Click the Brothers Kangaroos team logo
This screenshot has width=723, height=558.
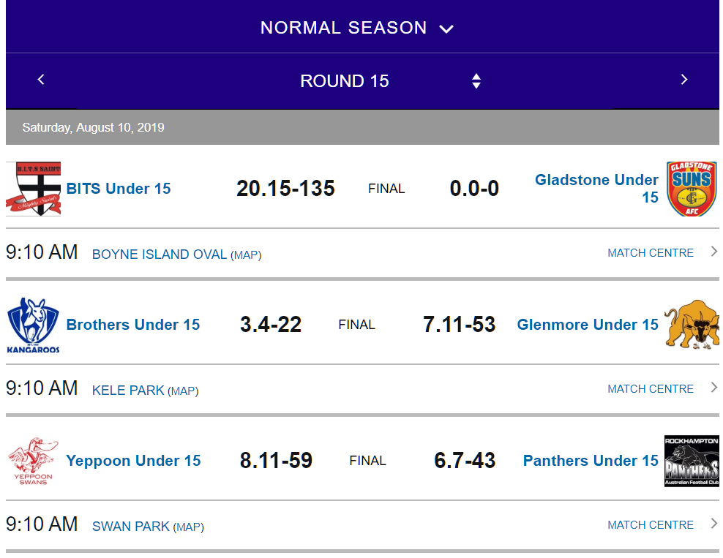(33, 325)
